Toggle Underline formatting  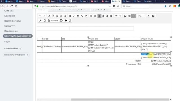point(78,16)
